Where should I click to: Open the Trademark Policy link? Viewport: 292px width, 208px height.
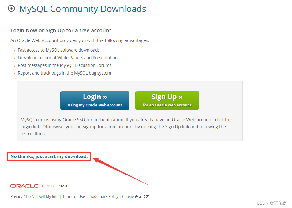click(103, 197)
